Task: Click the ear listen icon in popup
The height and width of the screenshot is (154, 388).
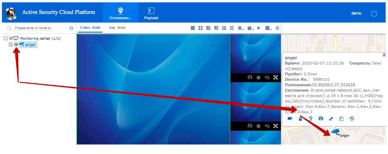Action: [x=311, y=118]
